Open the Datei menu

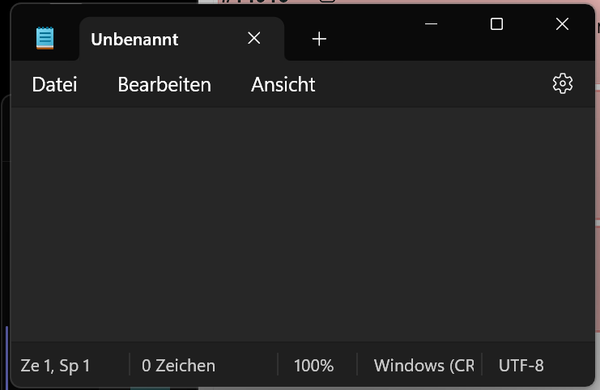(x=54, y=84)
